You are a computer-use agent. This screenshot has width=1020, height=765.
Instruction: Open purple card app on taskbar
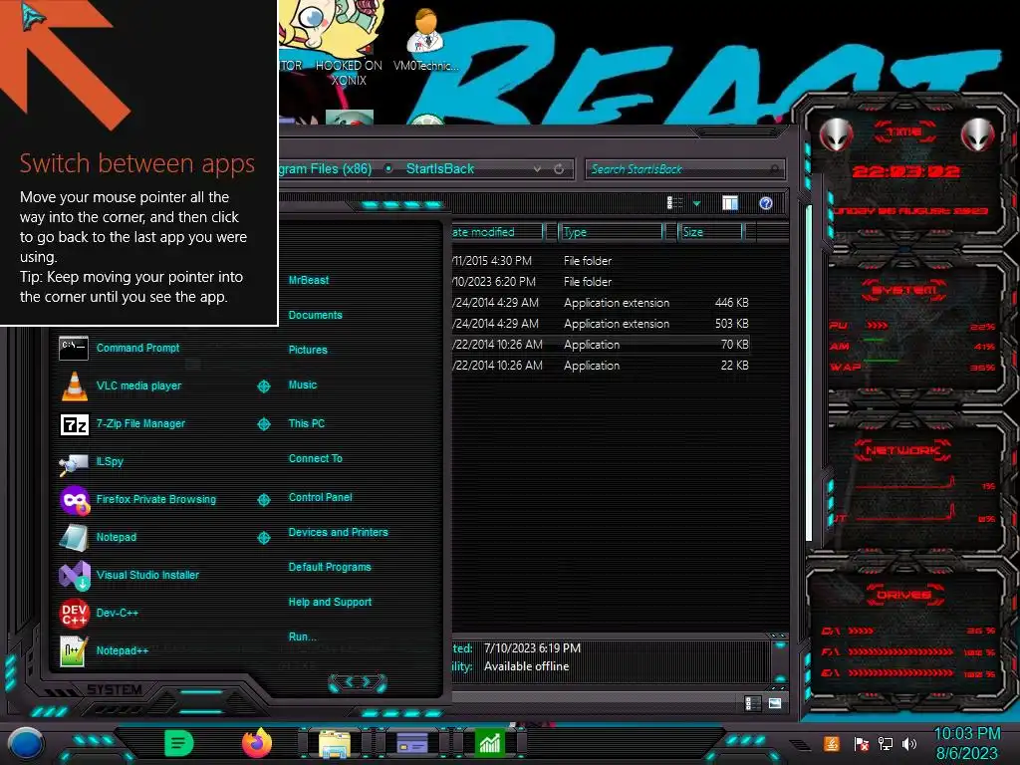[x=411, y=742]
